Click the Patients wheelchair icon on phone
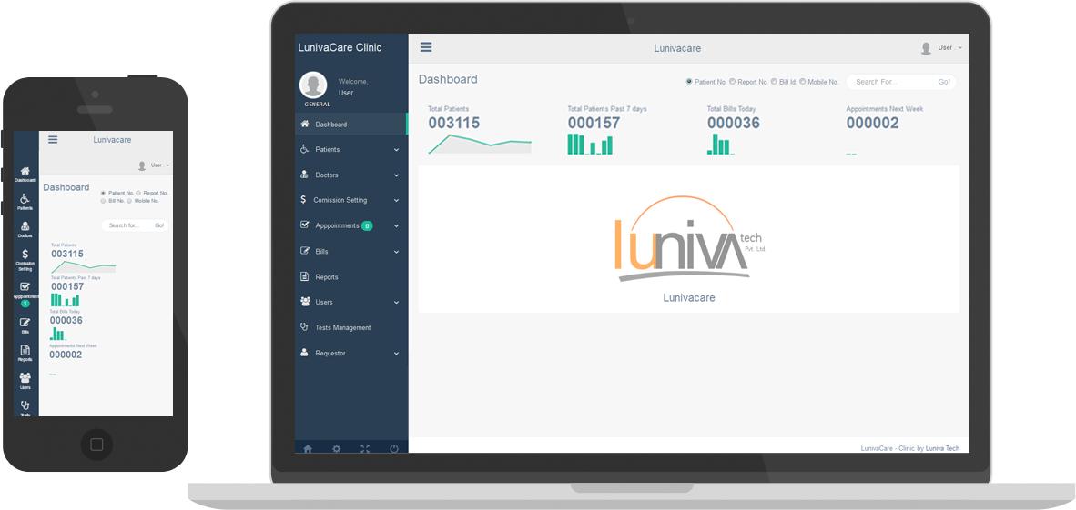 tap(25, 198)
